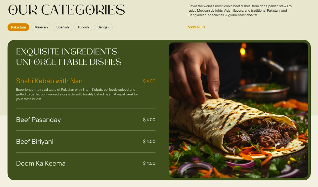Viewport: 318px width, 187px height.
Task: Choose the Turkish category tab
Action: (x=83, y=27)
